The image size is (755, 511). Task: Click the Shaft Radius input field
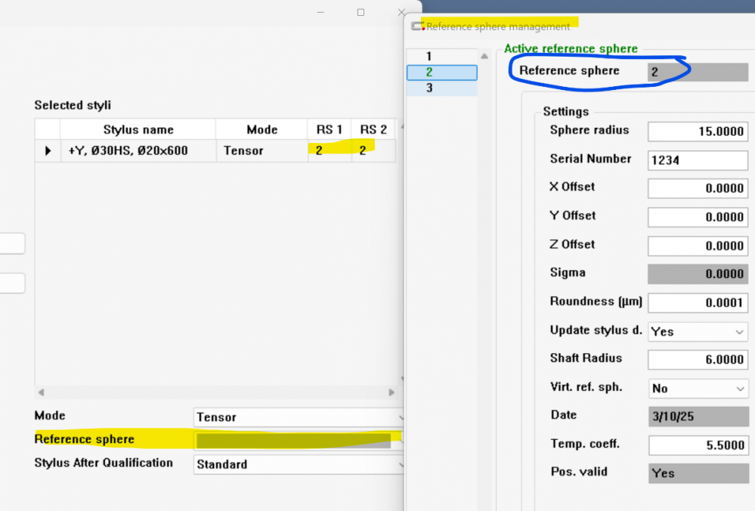pyautogui.click(x=698, y=360)
